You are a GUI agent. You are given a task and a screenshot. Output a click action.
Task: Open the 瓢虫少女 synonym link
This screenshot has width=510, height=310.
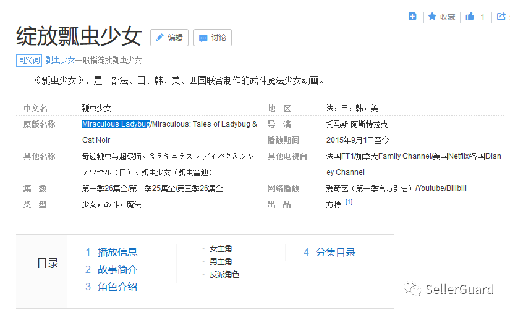(x=60, y=60)
